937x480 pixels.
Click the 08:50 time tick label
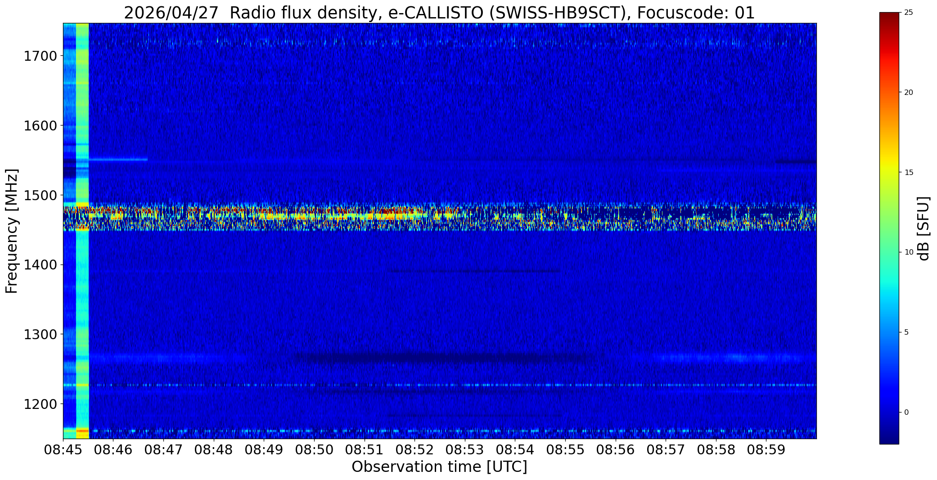point(314,449)
